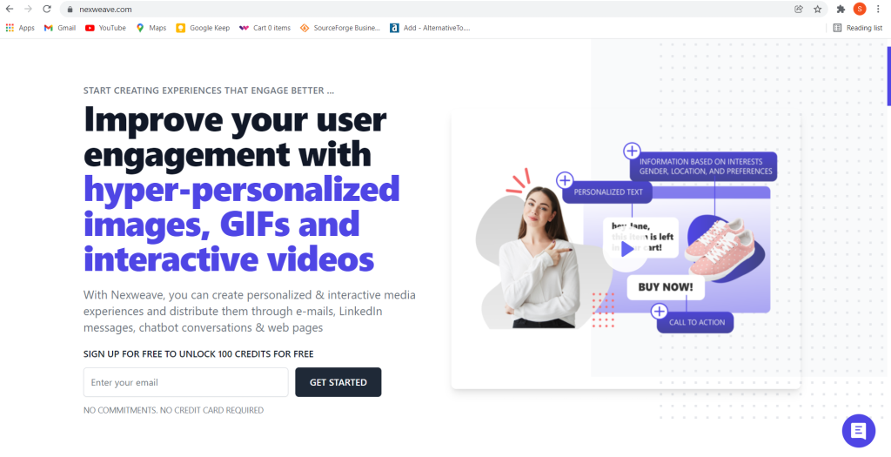Play the interactive video preview
This screenshot has width=891, height=457.
coord(627,249)
